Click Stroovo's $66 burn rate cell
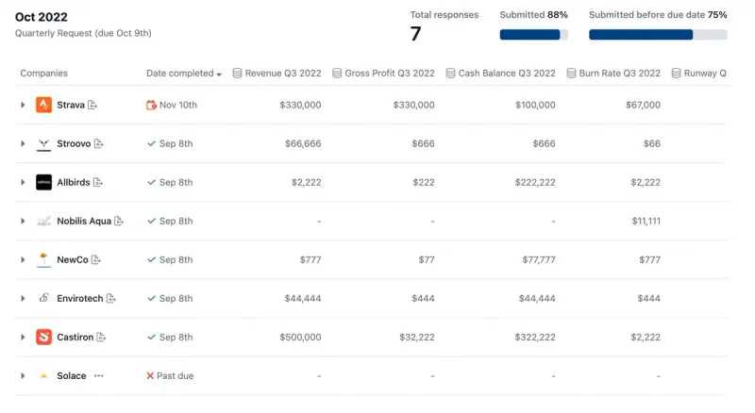The height and width of the screenshot is (413, 755). pos(652,143)
